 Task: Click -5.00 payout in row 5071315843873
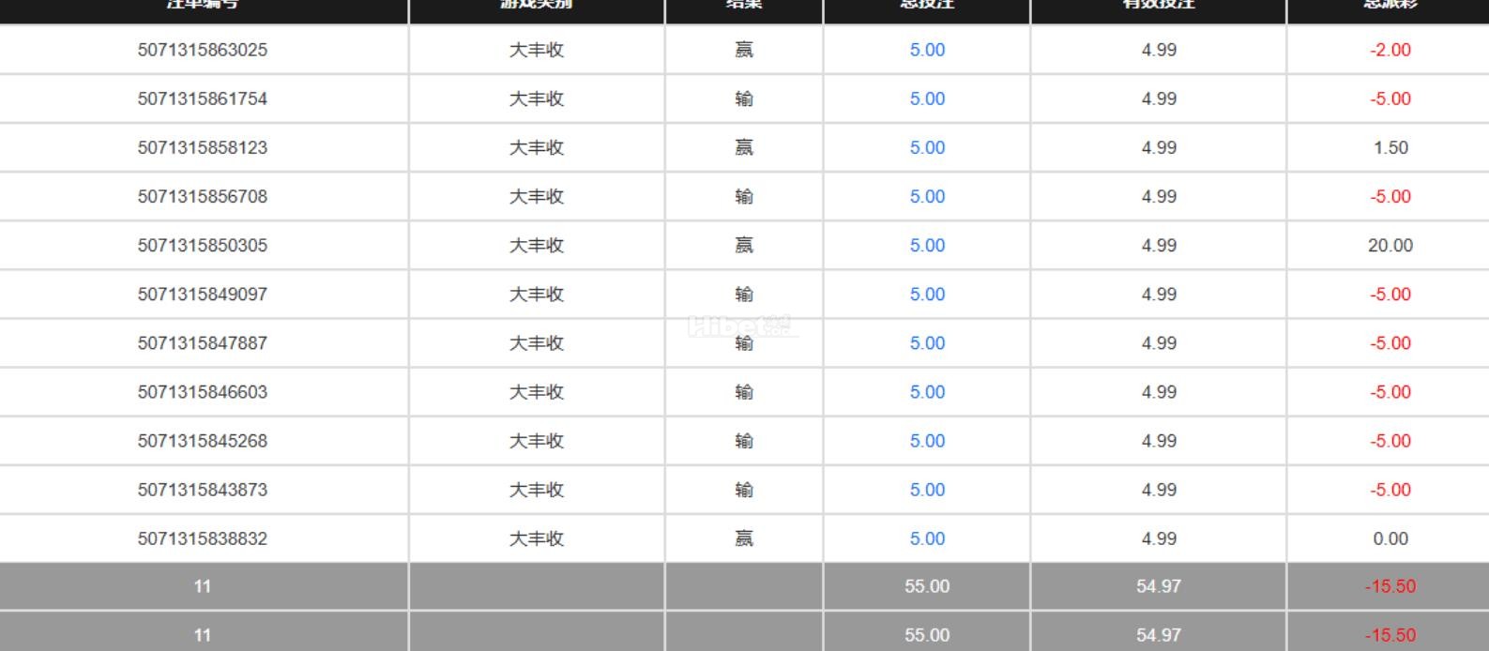coord(1390,489)
